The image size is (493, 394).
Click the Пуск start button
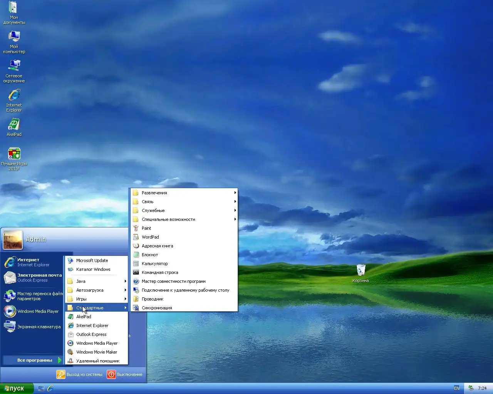pos(17,389)
